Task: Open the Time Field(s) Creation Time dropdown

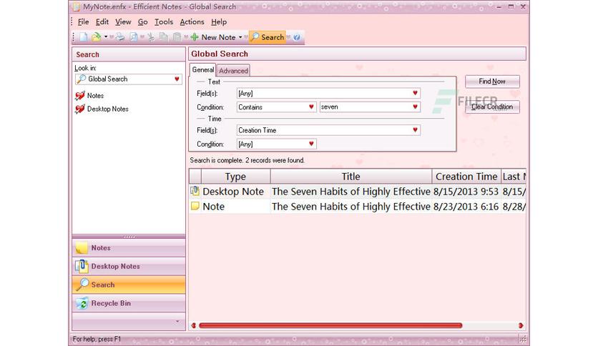Action: point(416,130)
